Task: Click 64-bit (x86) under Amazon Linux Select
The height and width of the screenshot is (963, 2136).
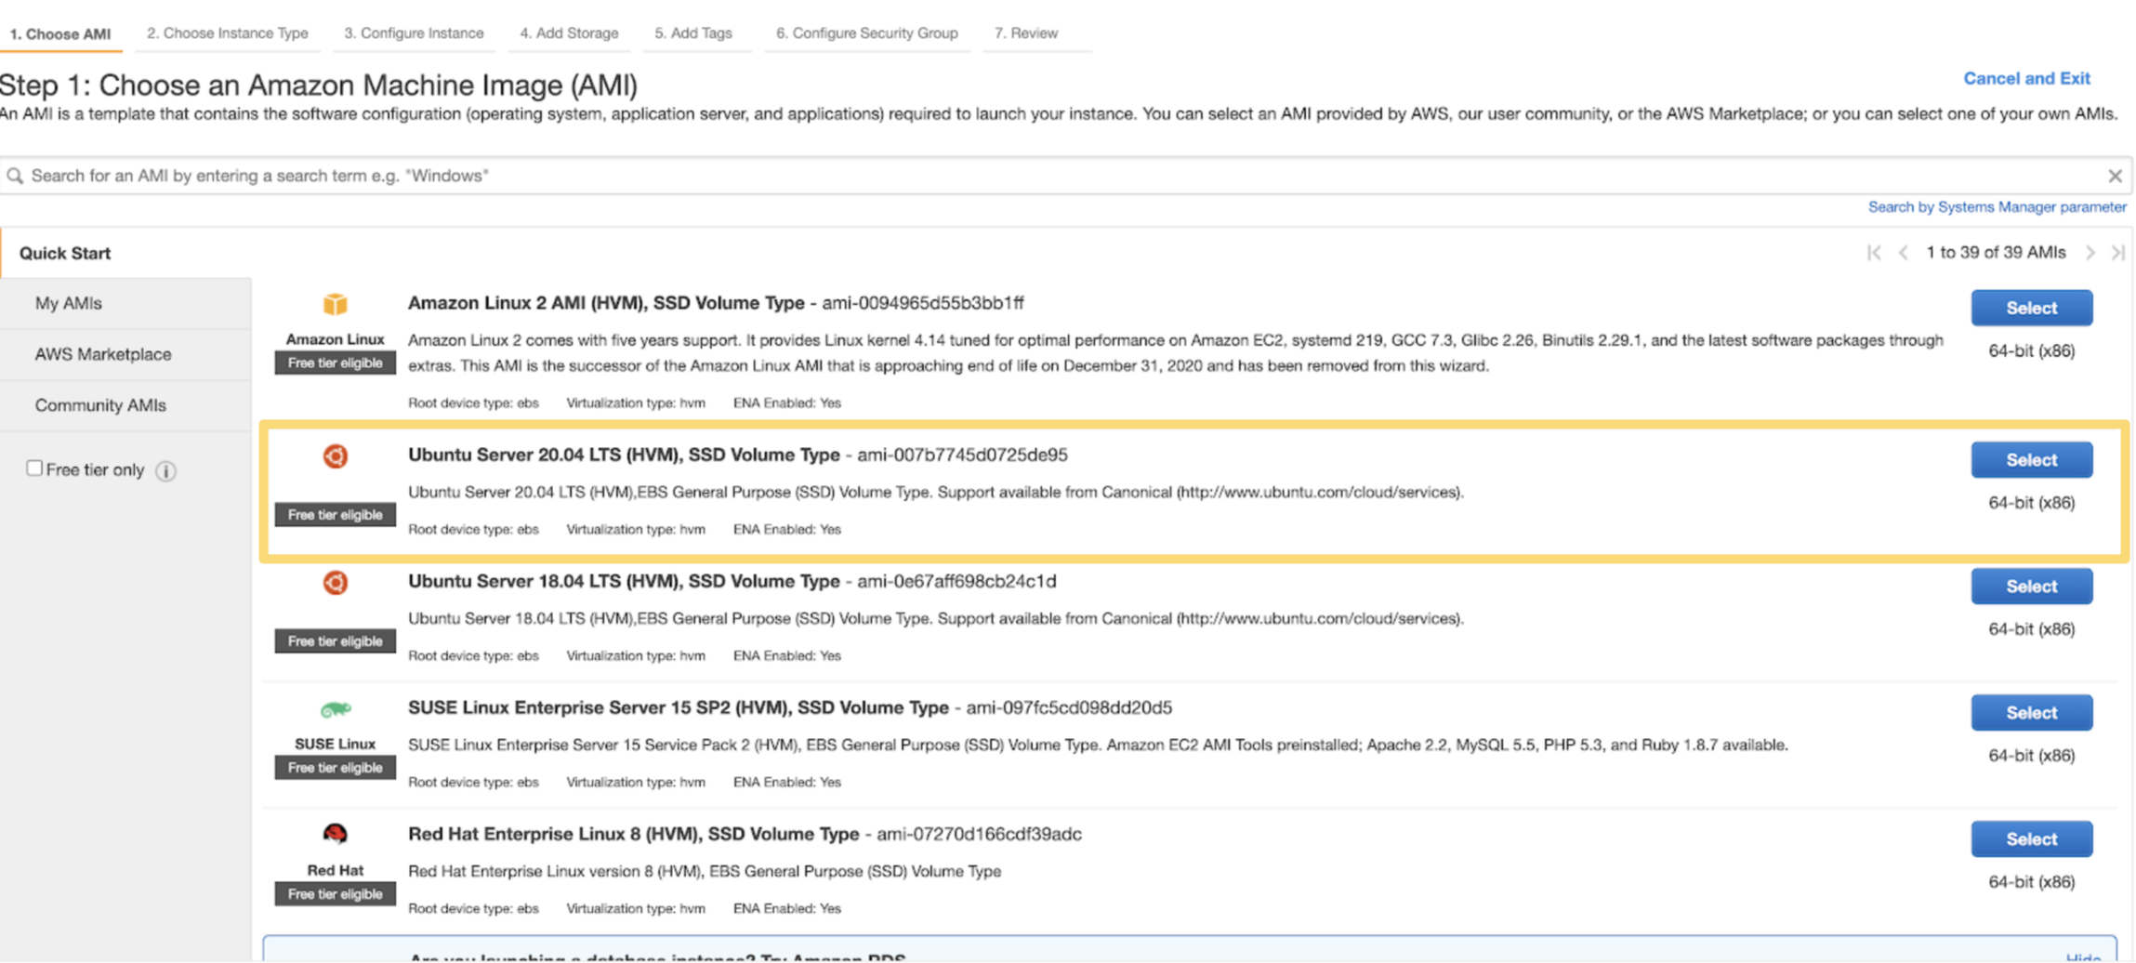Action: (x=2031, y=351)
